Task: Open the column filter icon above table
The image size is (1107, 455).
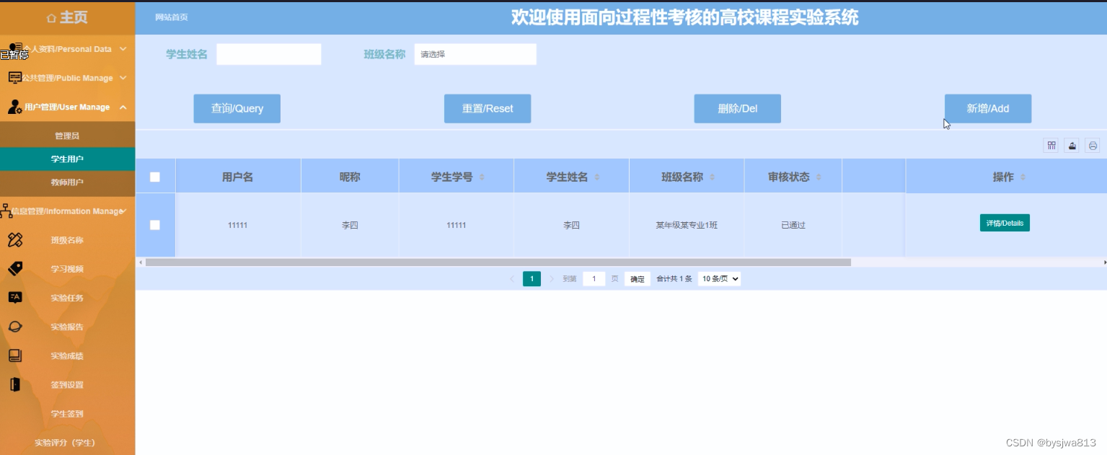Action: 1051,146
